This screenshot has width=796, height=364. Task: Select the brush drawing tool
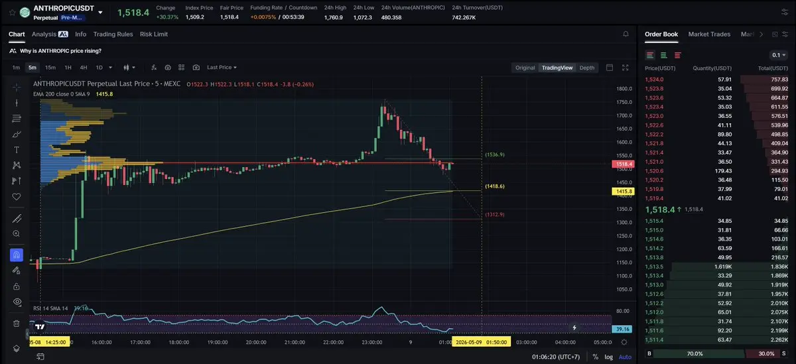[x=17, y=134]
